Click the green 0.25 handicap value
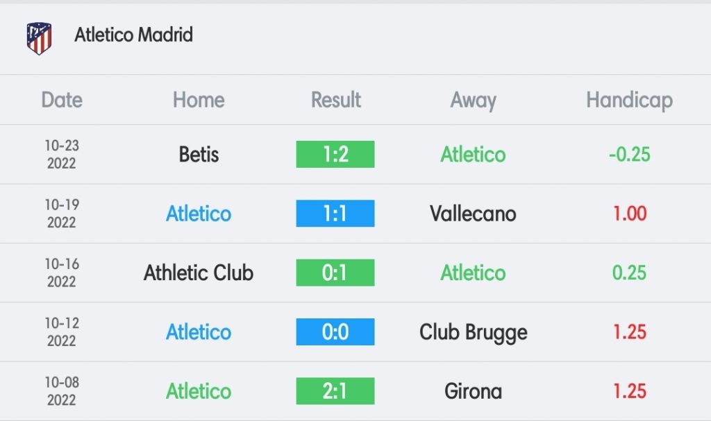This screenshot has width=711, height=421. (629, 273)
